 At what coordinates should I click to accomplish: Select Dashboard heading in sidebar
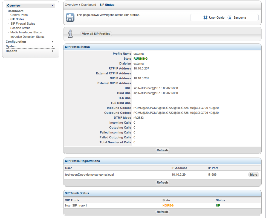15,11
